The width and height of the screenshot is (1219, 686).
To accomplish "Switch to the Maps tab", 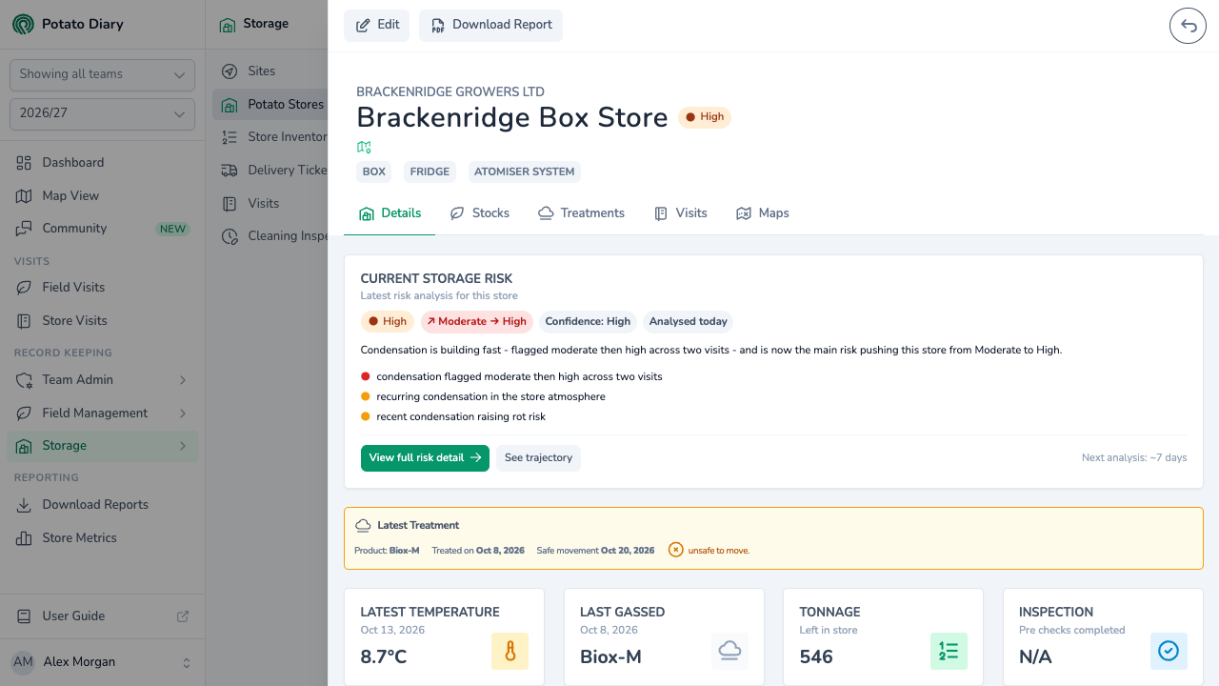I will (763, 213).
